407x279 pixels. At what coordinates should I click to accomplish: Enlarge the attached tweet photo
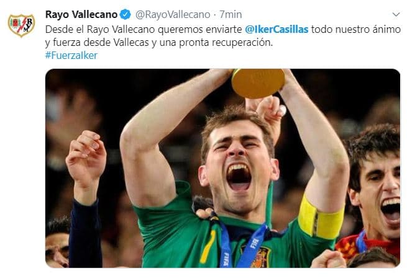click(222, 168)
